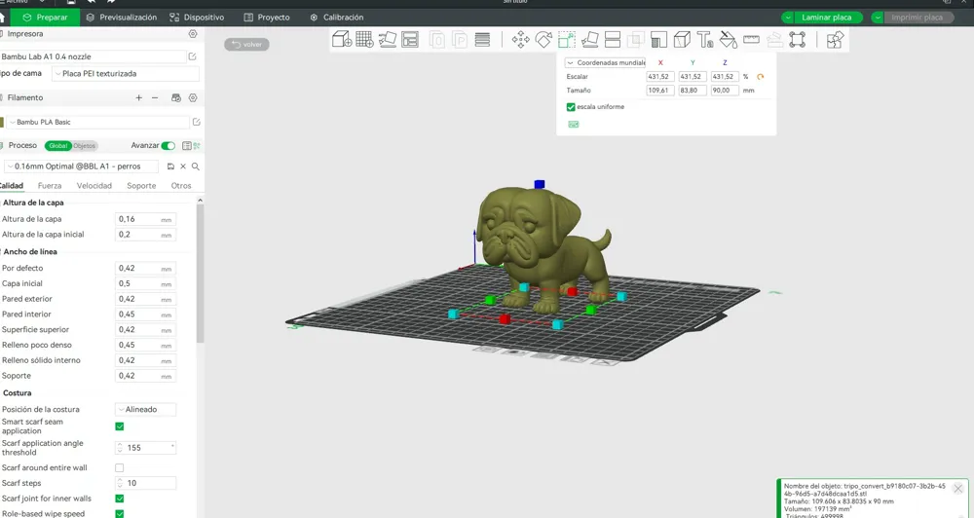This screenshot has height=518, width=974.
Task: Click the olive filament color swatch
Action: coord(2,122)
